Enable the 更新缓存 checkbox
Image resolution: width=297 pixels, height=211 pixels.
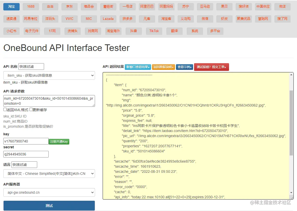[31, 109]
